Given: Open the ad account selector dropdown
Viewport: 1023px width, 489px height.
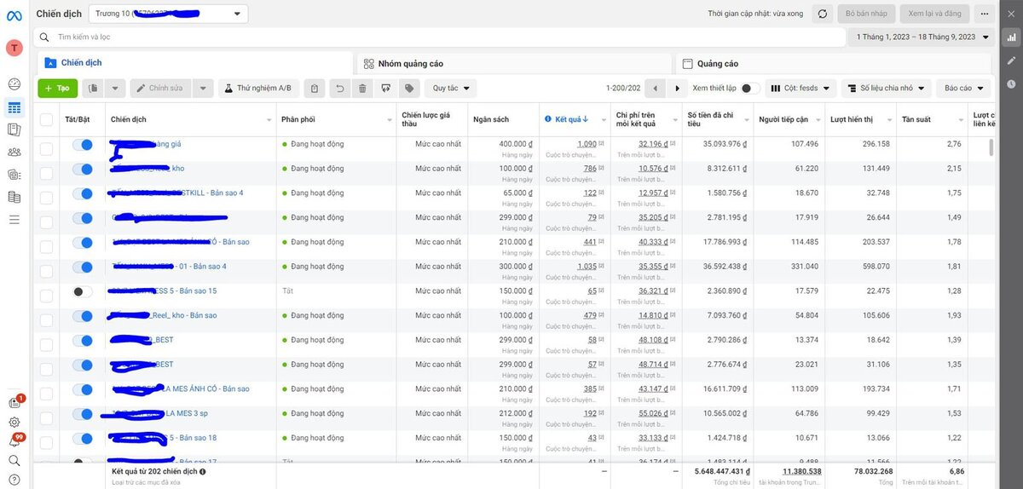Looking at the screenshot, I should tap(168, 14).
